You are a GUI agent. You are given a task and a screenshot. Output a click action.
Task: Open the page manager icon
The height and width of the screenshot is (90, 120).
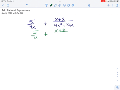pyautogui.click(x=117, y=5)
